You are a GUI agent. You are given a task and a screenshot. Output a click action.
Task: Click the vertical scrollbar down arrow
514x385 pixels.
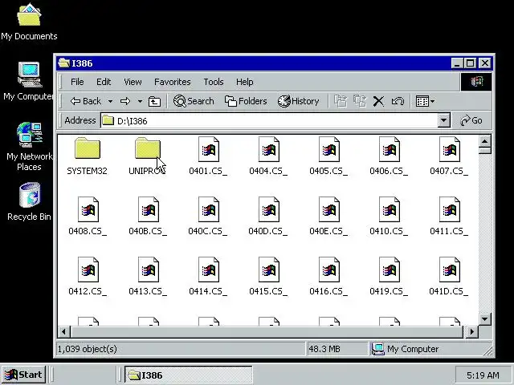(485, 319)
